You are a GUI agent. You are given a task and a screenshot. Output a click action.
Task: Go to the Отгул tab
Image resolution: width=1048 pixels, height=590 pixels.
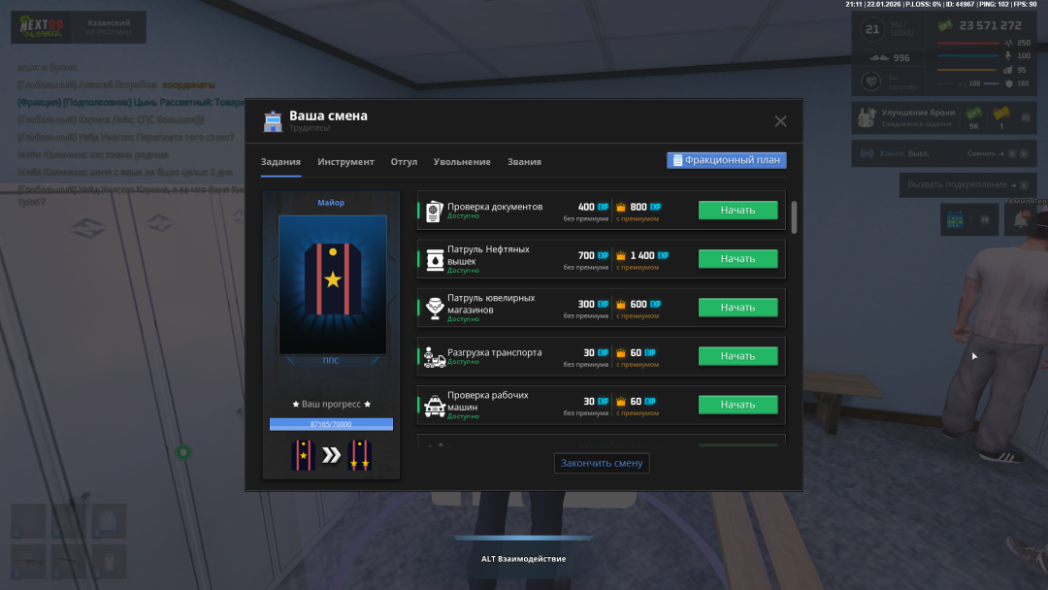[404, 162]
